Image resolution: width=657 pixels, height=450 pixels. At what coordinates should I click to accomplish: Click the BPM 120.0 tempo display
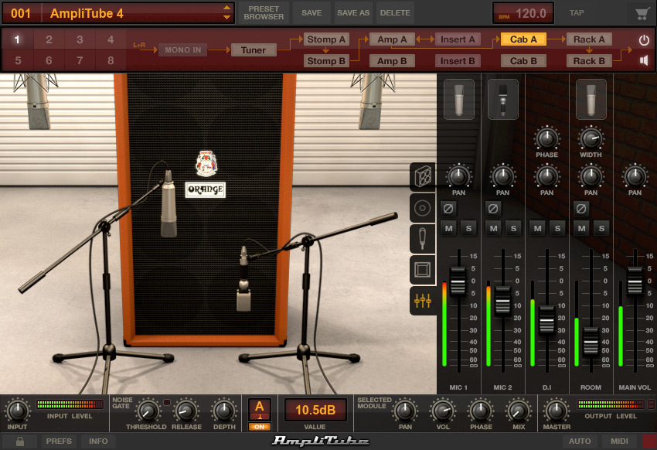pos(523,13)
